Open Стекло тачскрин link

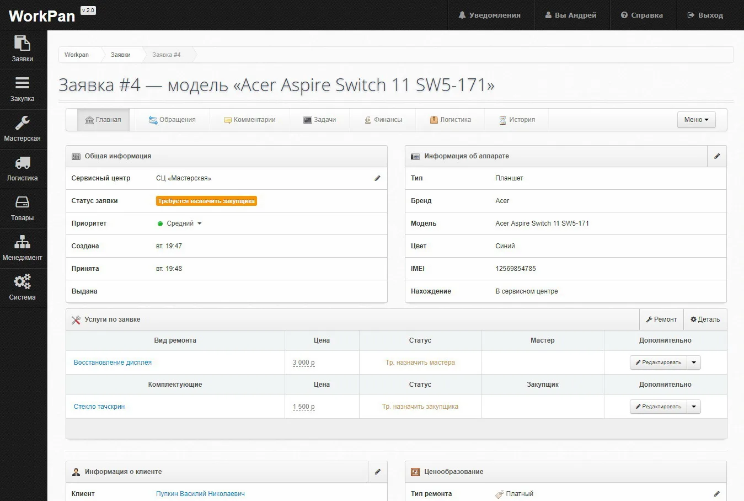pos(99,407)
